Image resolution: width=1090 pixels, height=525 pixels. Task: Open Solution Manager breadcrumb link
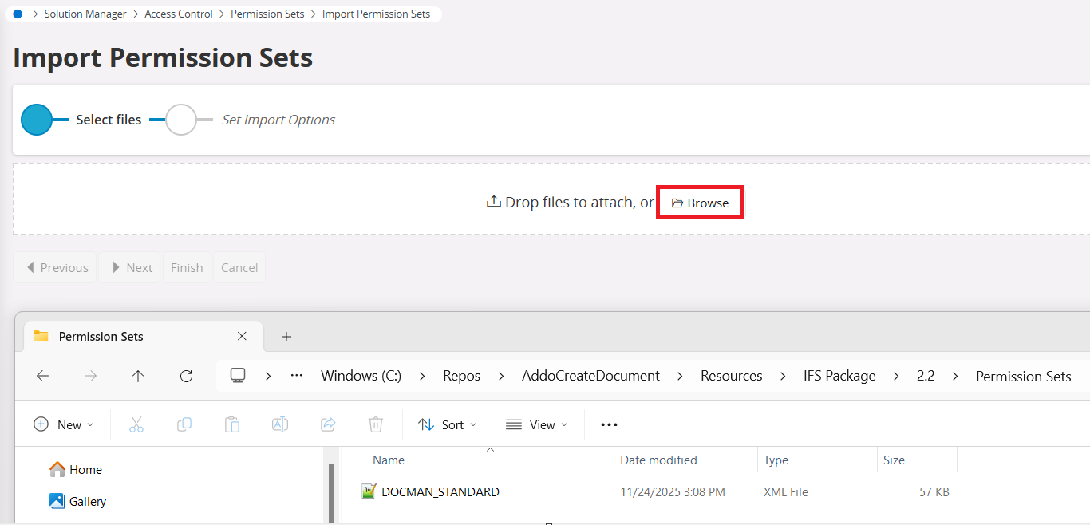point(85,14)
